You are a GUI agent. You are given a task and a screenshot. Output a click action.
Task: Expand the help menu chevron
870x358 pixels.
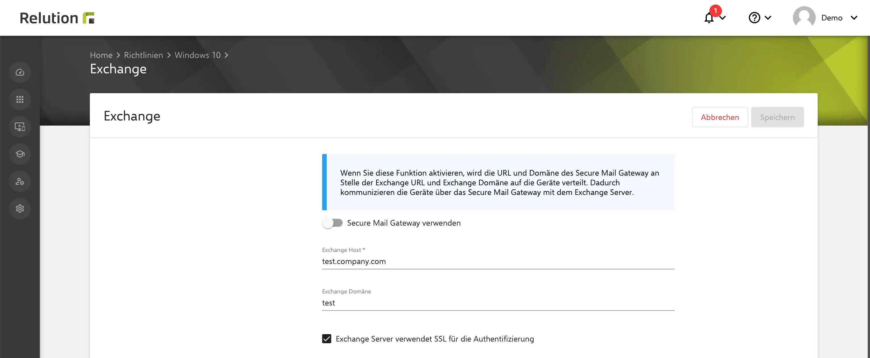(x=768, y=18)
